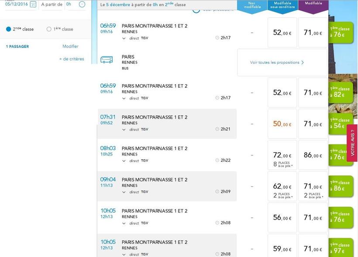The image size is (358, 257).
Task: Click the clock icon beside 2h09 duration
Action: [x=217, y=192]
